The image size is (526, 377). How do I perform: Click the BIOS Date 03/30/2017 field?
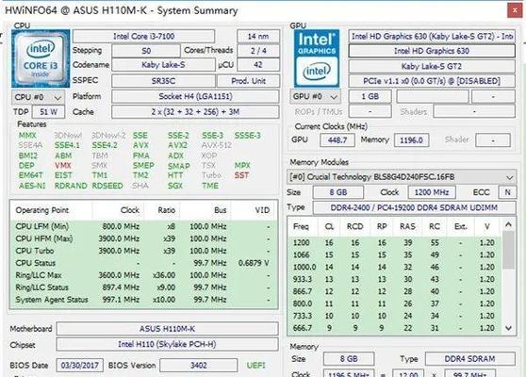point(79,366)
